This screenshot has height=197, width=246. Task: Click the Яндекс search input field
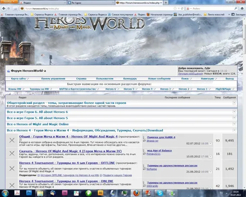(x=213, y=9)
